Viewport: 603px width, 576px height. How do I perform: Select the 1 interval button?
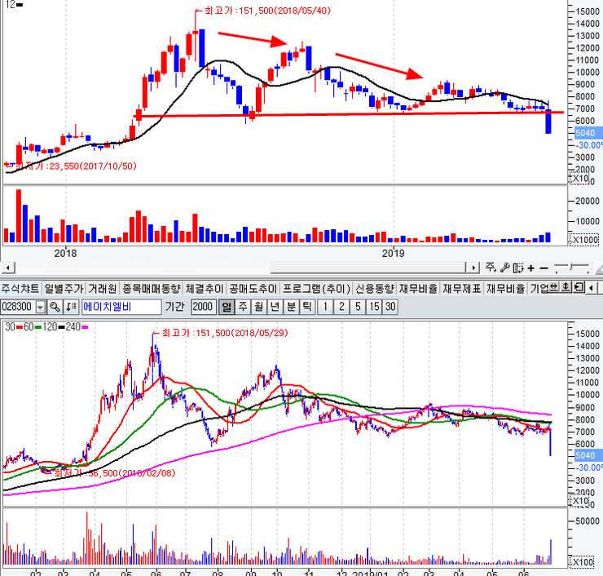coord(325,307)
